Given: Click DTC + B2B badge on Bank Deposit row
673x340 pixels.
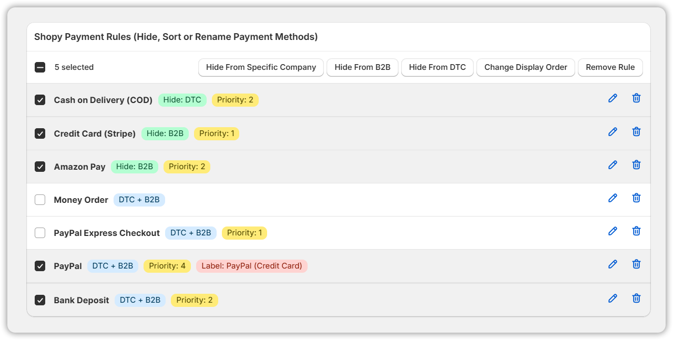Looking at the screenshot, I should (140, 300).
